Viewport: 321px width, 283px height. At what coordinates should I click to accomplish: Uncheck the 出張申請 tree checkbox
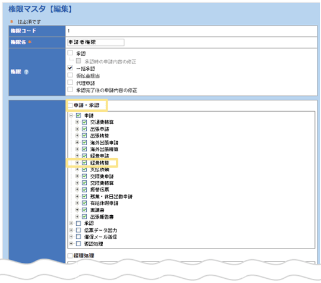point(84,129)
